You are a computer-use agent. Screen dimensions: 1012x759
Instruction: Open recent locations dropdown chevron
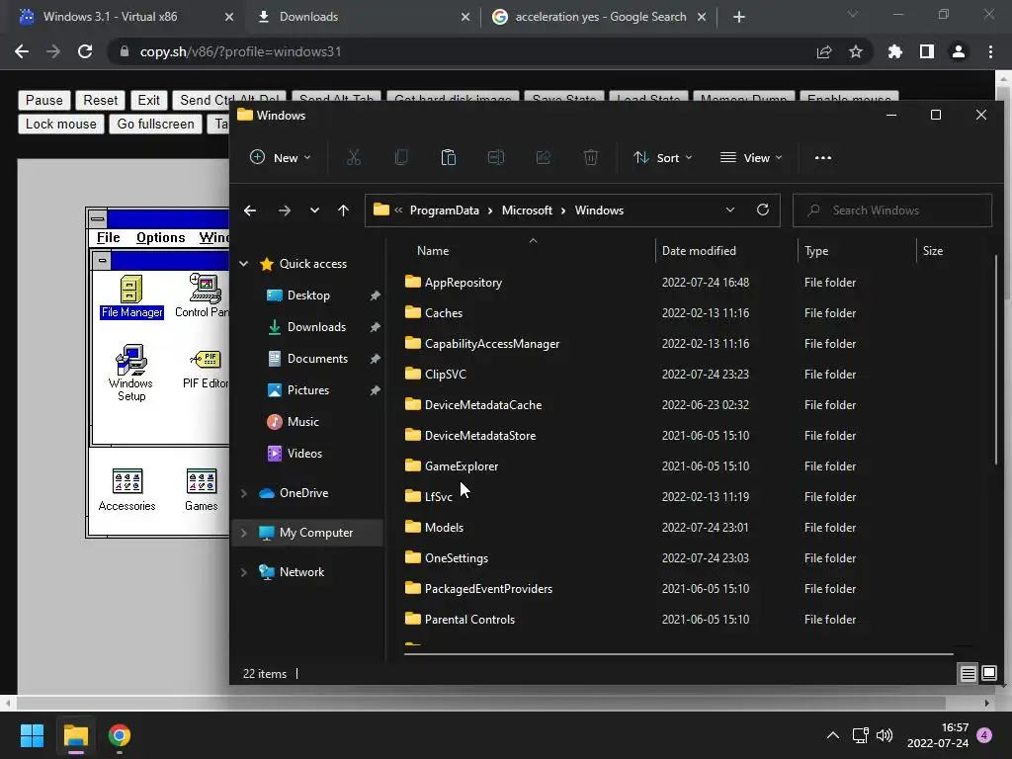[314, 211]
